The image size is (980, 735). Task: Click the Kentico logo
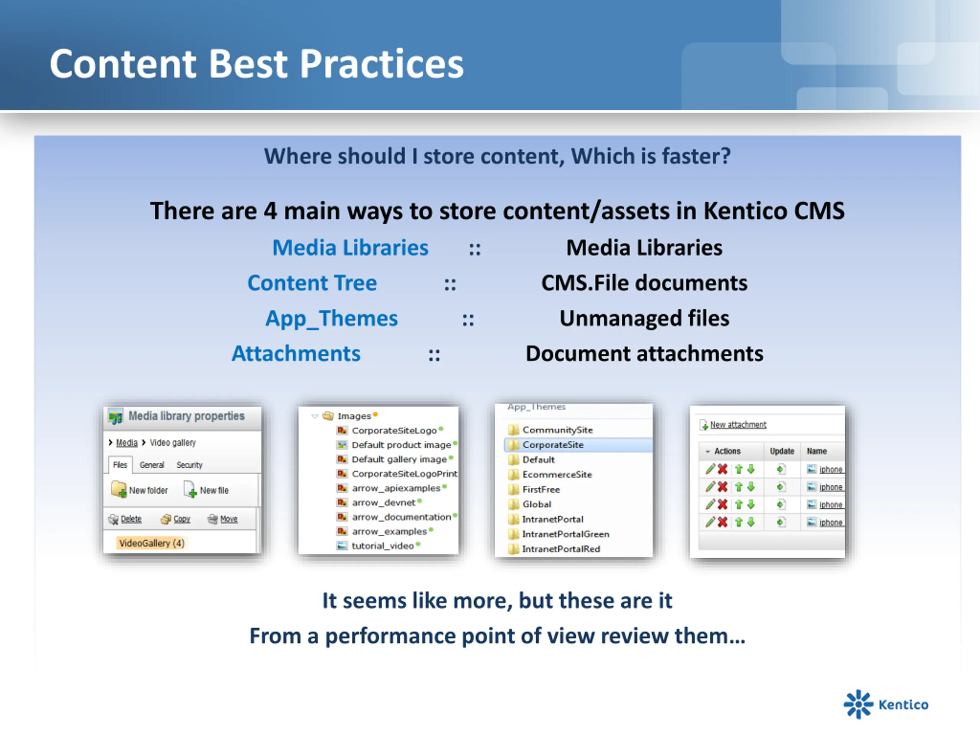(886, 704)
